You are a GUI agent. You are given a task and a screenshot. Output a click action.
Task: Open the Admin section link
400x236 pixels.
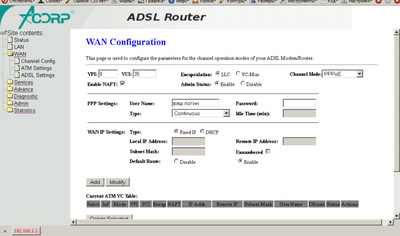[21, 103]
